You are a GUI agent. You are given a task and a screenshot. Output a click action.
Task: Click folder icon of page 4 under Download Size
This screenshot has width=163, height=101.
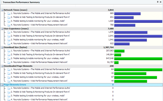(x=9, y=62)
